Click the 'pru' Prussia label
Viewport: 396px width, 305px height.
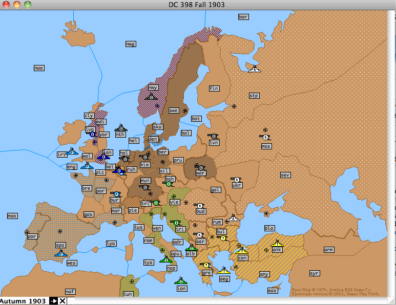(179, 160)
